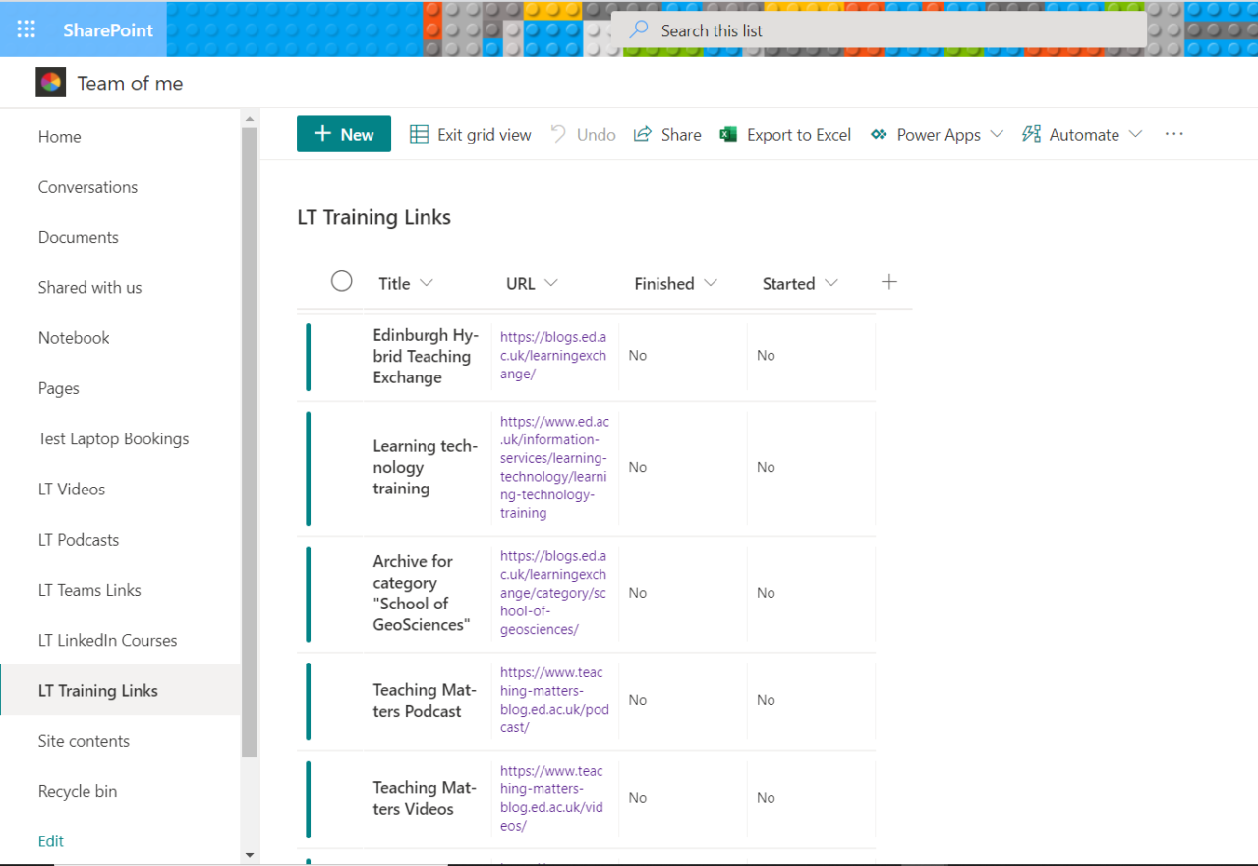This screenshot has height=866, width=1258.
Task: Select the Edinburgh Hybrid Teaching Exchange row
Action: point(341,355)
